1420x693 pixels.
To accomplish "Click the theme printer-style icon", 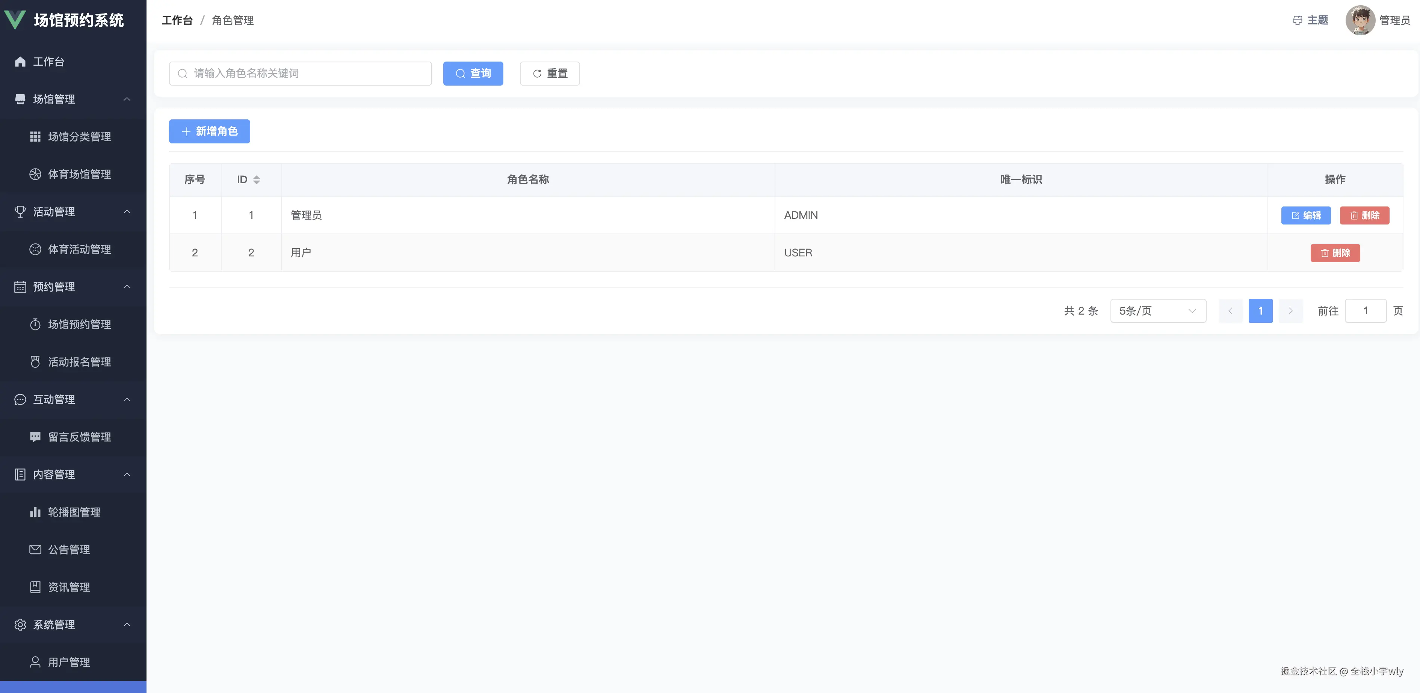I will [x=1297, y=20].
